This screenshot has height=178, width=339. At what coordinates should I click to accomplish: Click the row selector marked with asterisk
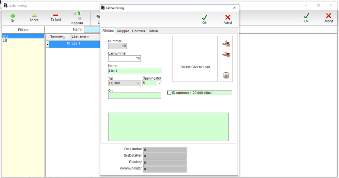(x=47, y=44)
